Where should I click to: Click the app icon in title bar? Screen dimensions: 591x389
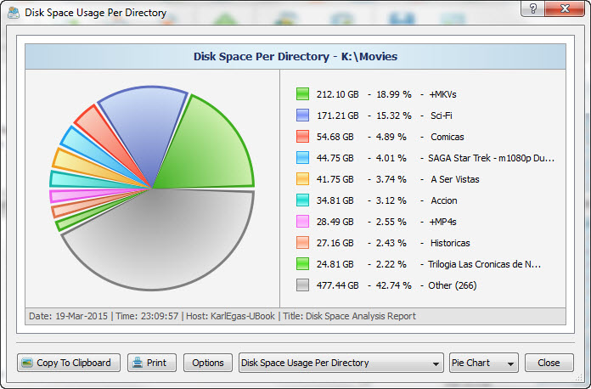tap(14, 13)
